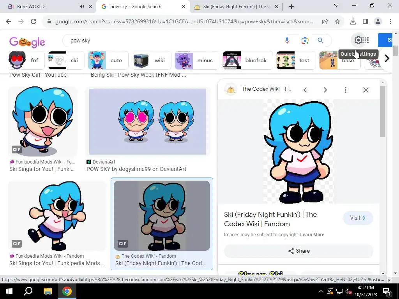Open the dancing Ski GIF thumbnail
The image size is (399, 299).
click(57, 216)
